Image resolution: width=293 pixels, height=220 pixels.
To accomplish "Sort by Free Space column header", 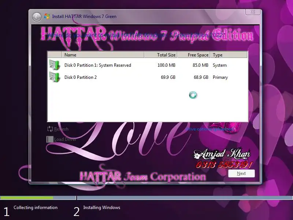I will pos(194,55).
